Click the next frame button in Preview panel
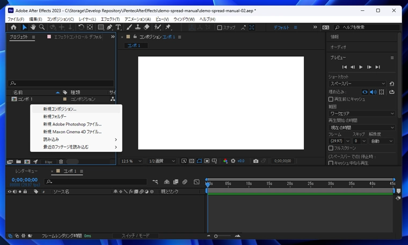 tap(369, 67)
